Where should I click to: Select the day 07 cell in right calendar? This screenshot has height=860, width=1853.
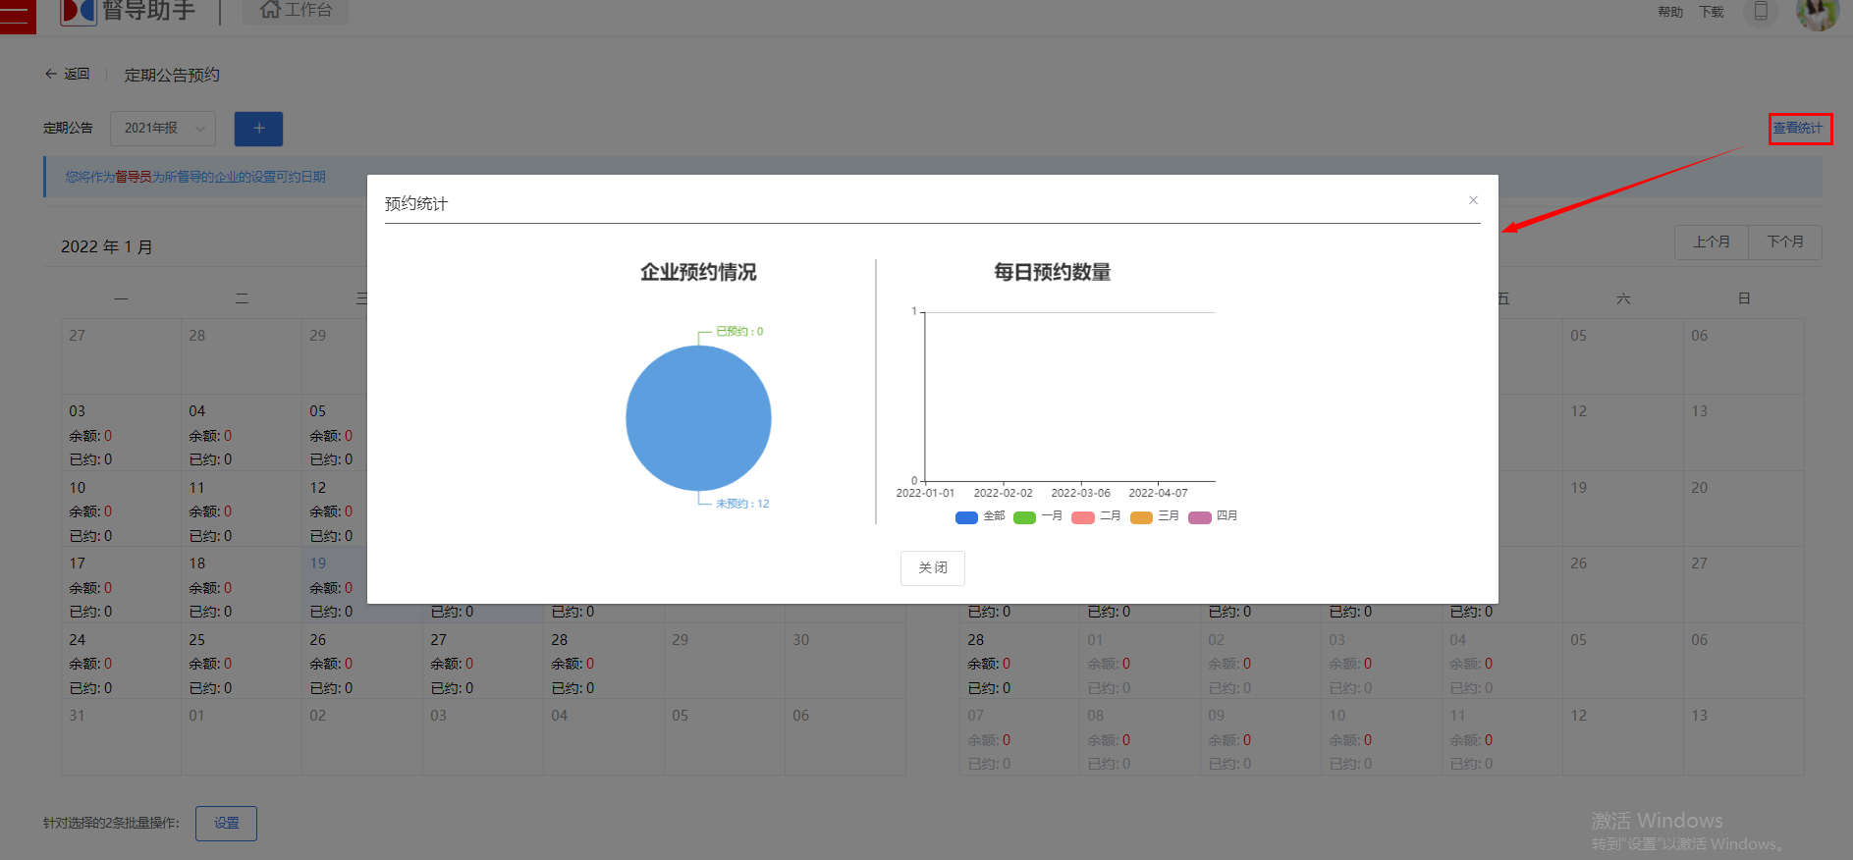click(x=1019, y=737)
